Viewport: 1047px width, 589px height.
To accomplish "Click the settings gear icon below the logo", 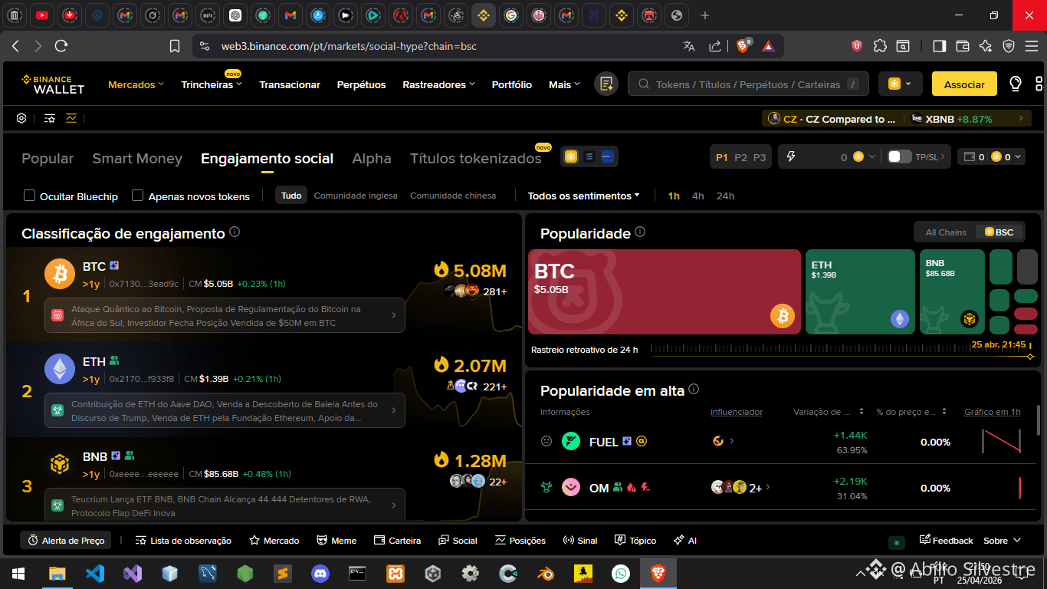I will [21, 118].
